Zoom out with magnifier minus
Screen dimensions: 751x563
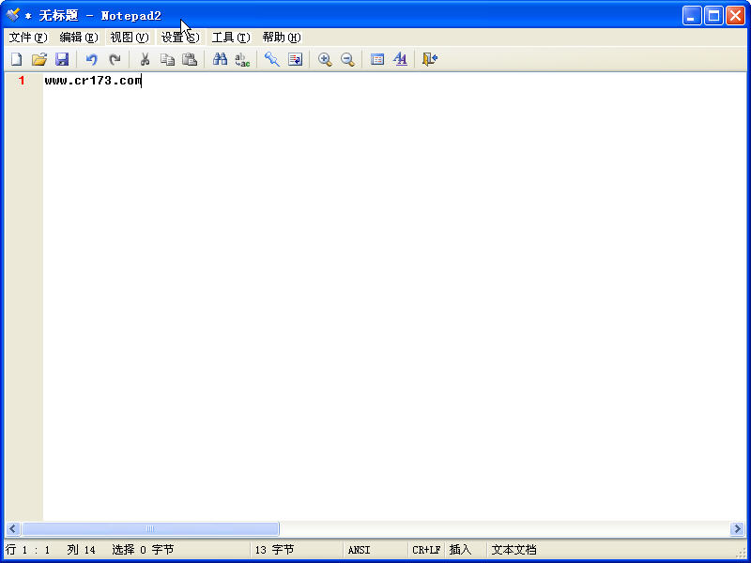pos(347,59)
